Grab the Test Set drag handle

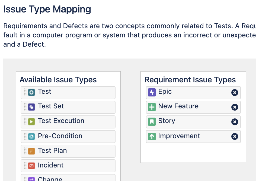coord(25,107)
